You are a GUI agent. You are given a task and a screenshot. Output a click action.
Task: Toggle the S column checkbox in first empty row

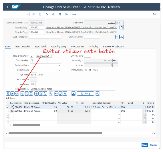[144, 115]
